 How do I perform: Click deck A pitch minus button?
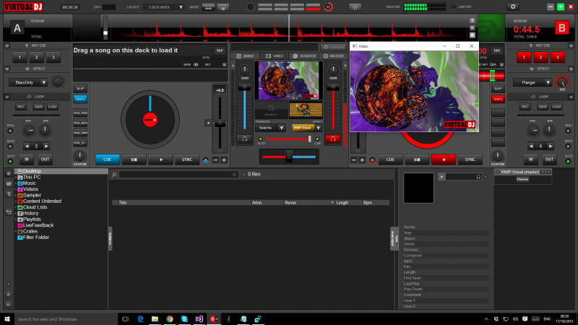[x=215, y=160]
